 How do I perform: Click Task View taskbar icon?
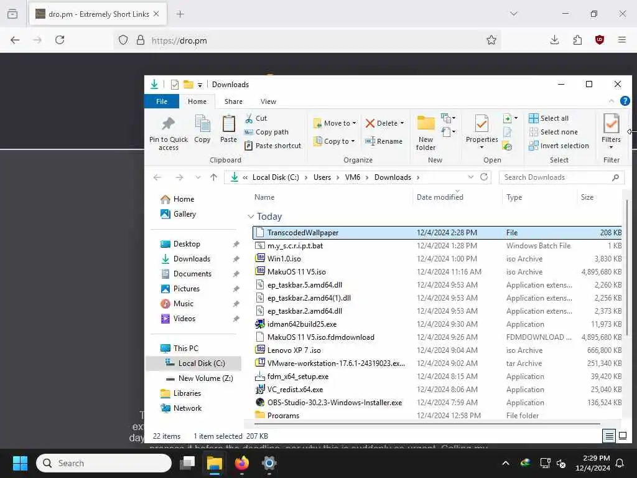tap(187, 463)
